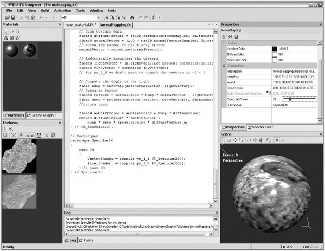Switch to the Scene Graph tab
This screenshot has width=325, height=251.
[x=42, y=115]
